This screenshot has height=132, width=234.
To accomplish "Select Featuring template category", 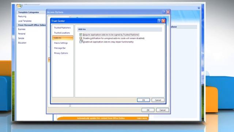I will pyautogui.click(x=22, y=16).
